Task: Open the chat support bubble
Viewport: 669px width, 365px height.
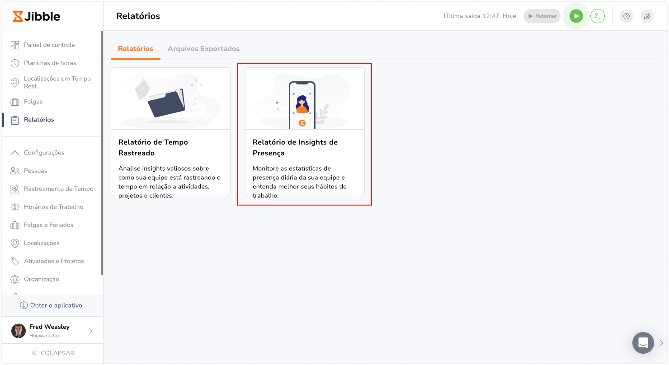Action: coord(643,342)
